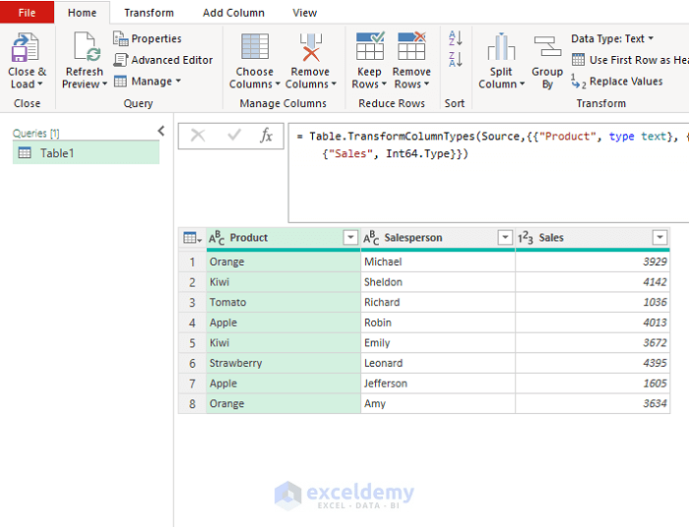689x527 pixels.
Task: Click Salesperson column ABC type icon
Action: [371, 238]
